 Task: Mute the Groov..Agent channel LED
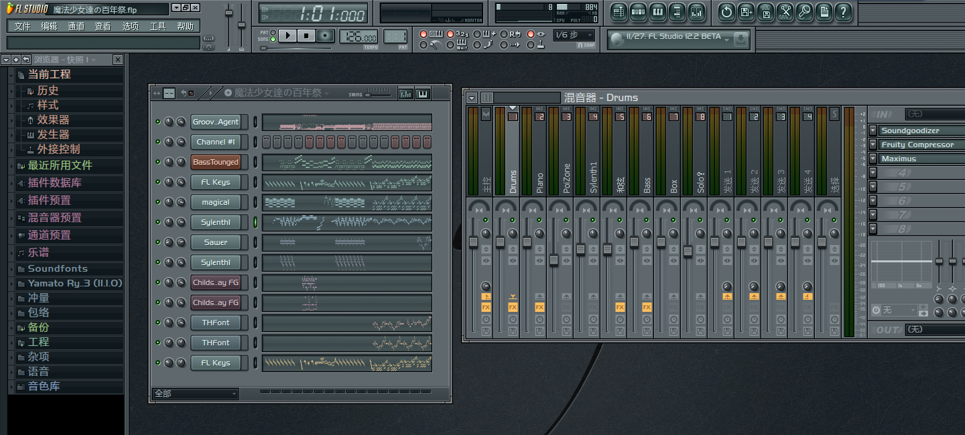[x=158, y=122]
